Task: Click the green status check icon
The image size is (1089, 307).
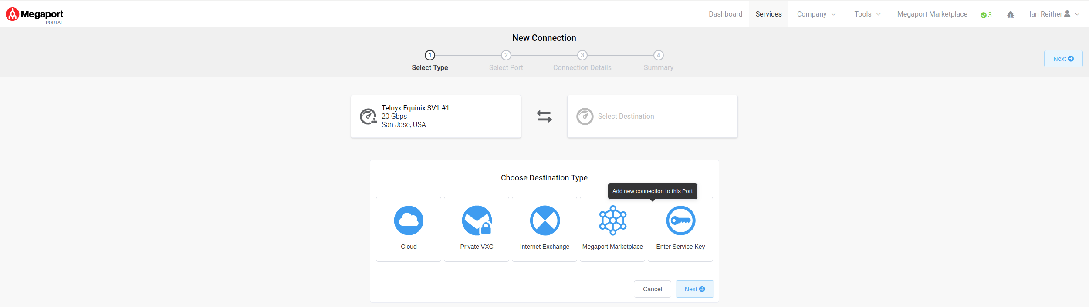Action: click(984, 15)
